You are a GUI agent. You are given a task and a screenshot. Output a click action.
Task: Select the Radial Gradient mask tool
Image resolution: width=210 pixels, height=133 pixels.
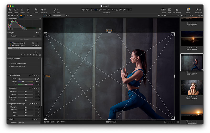pos(31,55)
